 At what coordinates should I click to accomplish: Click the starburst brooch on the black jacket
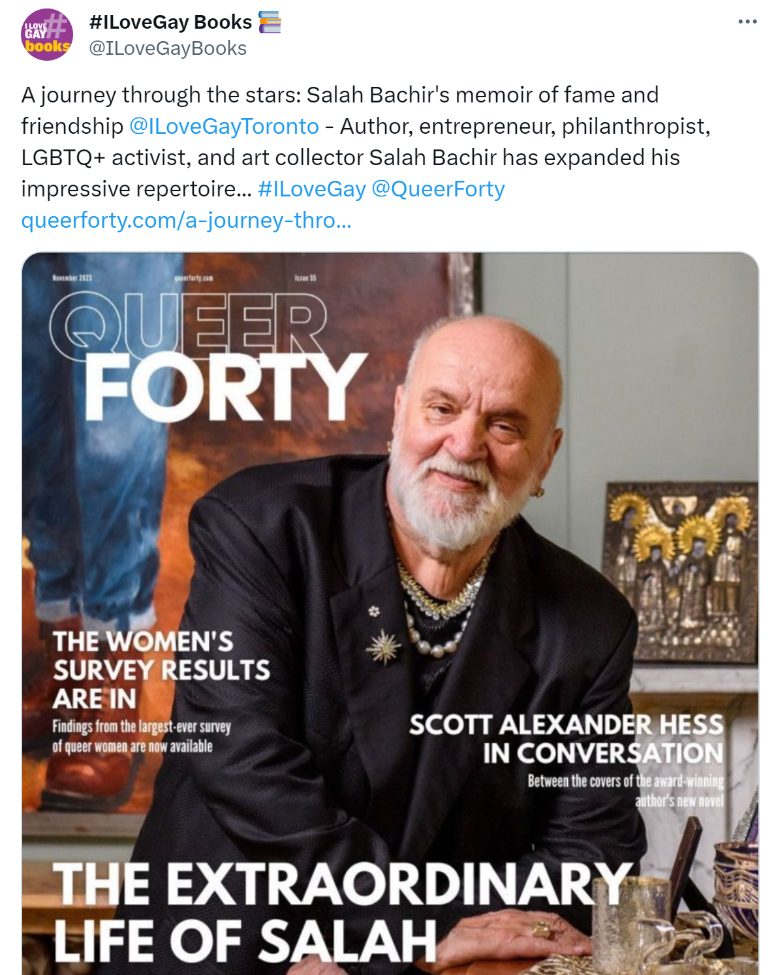tap(384, 647)
